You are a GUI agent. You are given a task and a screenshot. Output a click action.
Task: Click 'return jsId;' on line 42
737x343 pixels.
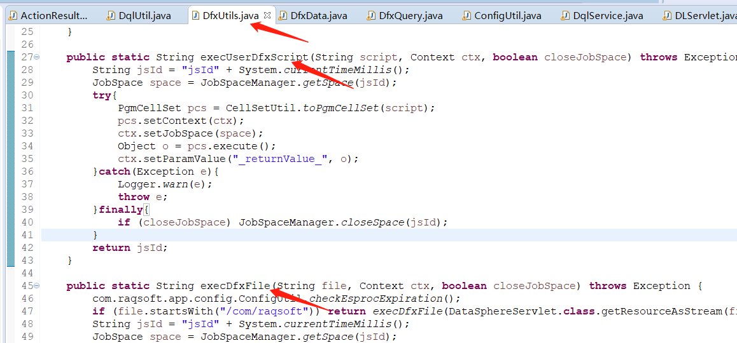point(130,247)
